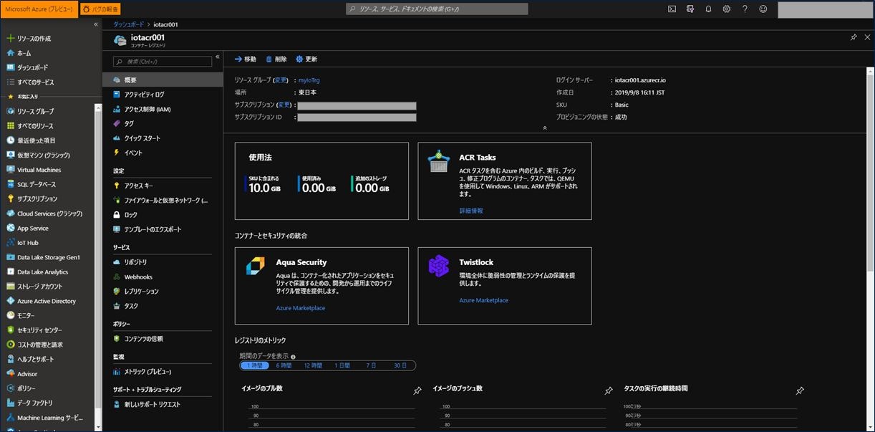The width and height of the screenshot is (875, 432).
Task: Click the ACR Tasks icon
Action: [438, 161]
